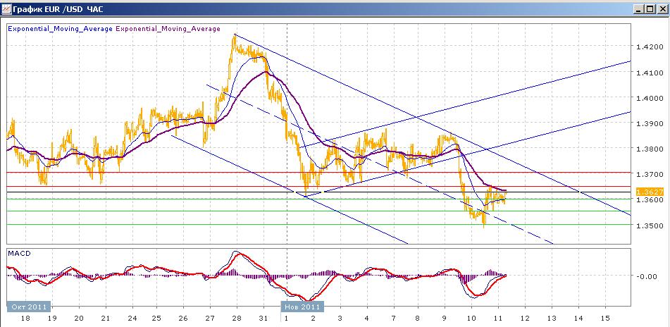Click date 20 on the time axis

[x=79, y=319]
